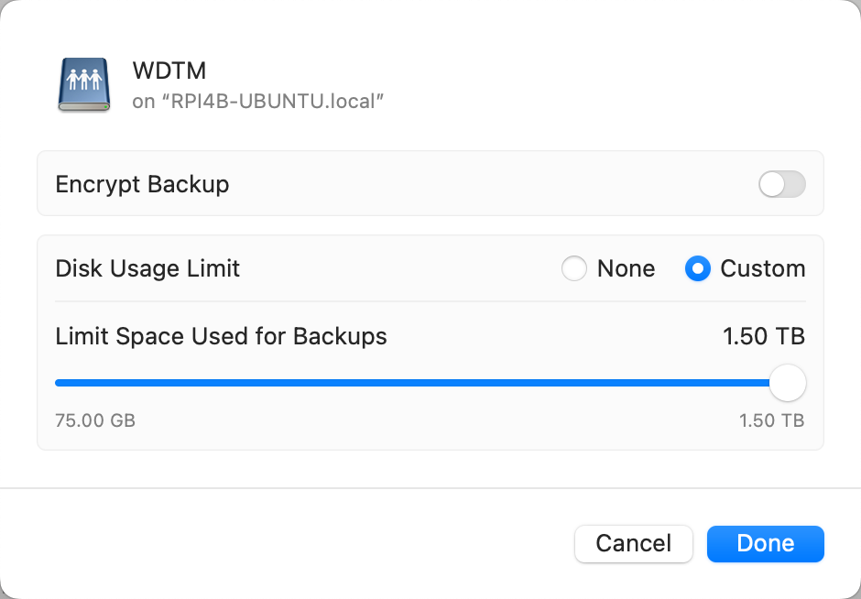Cancel the backup disk settings
This screenshot has width=861, height=599.
coord(633,543)
